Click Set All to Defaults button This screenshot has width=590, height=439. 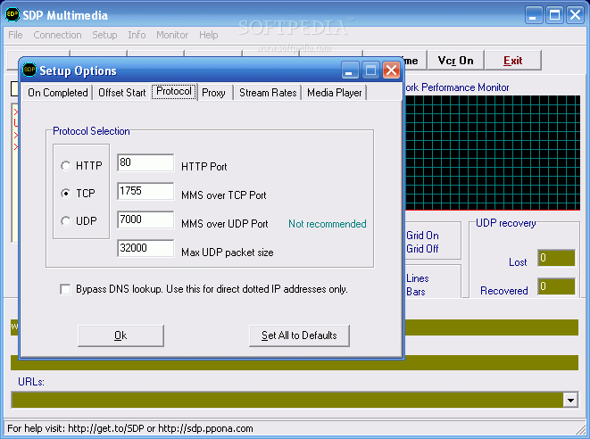299,335
